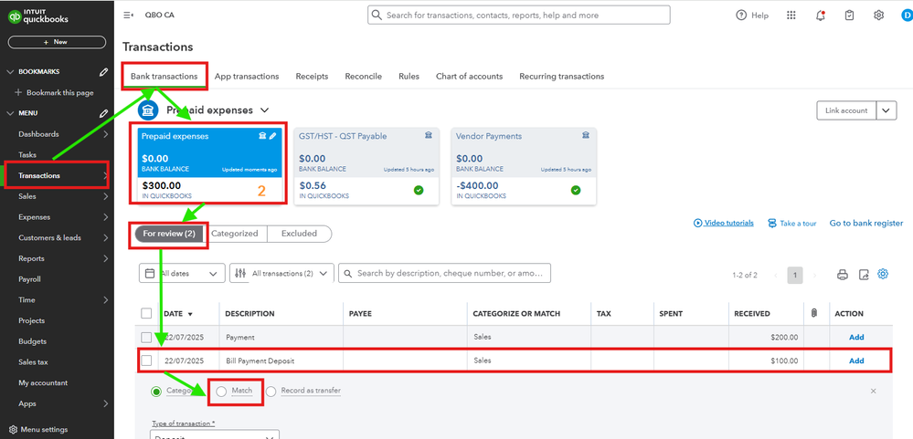The image size is (913, 439).
Task: Add the Bill Payment Deposit transaction
Action: point(856,361)
